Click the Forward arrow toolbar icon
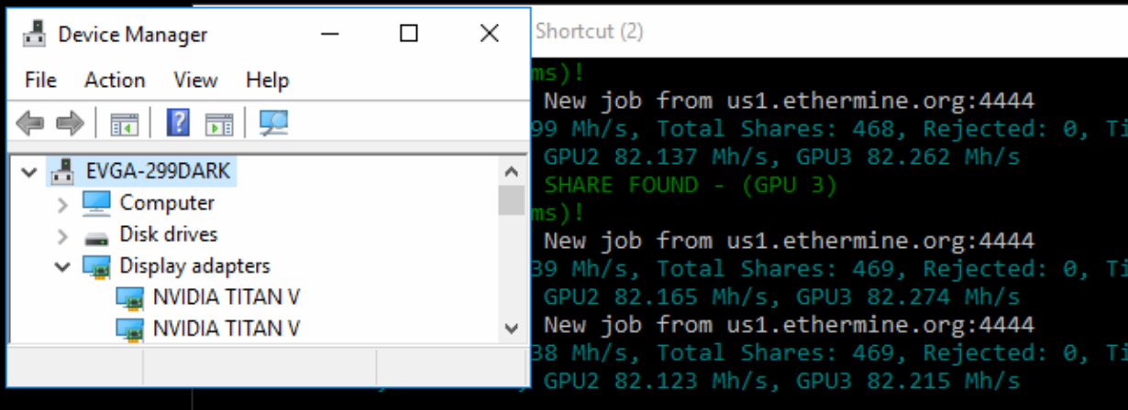Image resolution: width=1128 pixels, height=410 pixels. click(x=70, y=123)
